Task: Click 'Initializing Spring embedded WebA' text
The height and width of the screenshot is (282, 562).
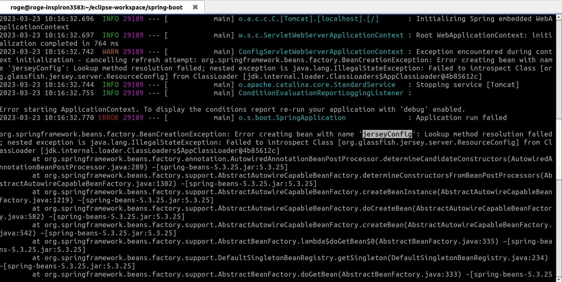Action: [x=484, y=19]
